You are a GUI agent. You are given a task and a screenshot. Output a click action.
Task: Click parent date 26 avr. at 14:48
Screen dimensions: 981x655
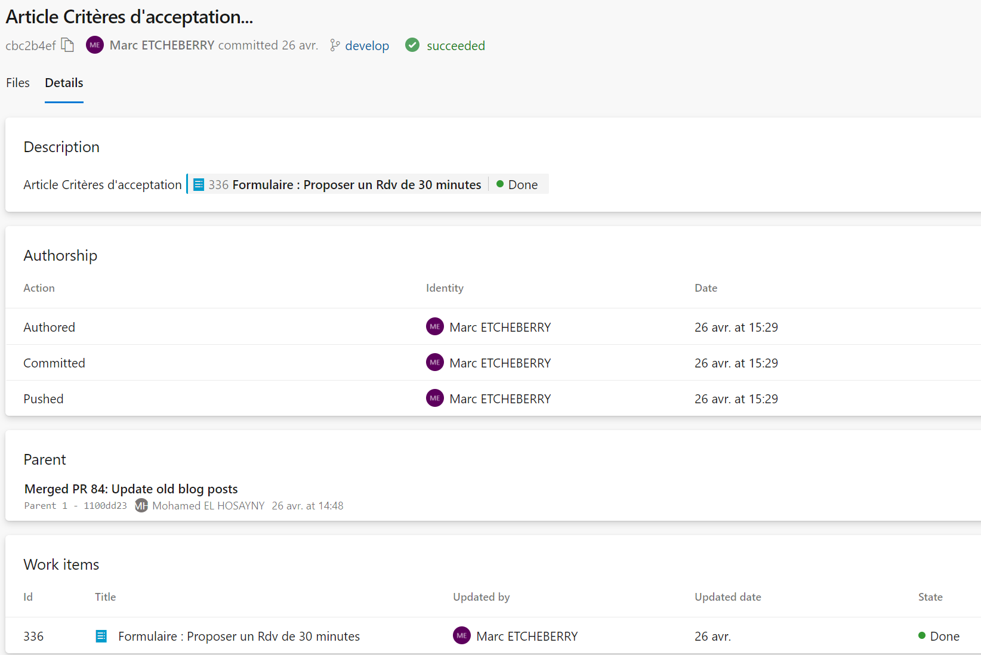click(x=308, y=506)
